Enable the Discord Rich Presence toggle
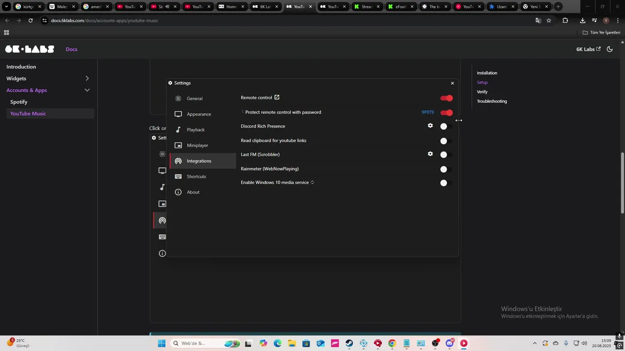Screen dimensions: 625x351 (x=446, y=126)
